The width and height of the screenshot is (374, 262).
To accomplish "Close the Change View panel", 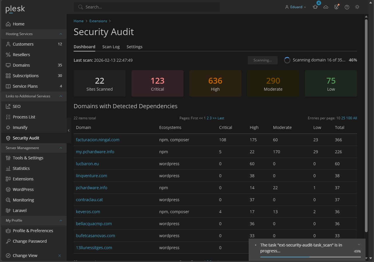I will pyautogui.click(x=59, y=255).
